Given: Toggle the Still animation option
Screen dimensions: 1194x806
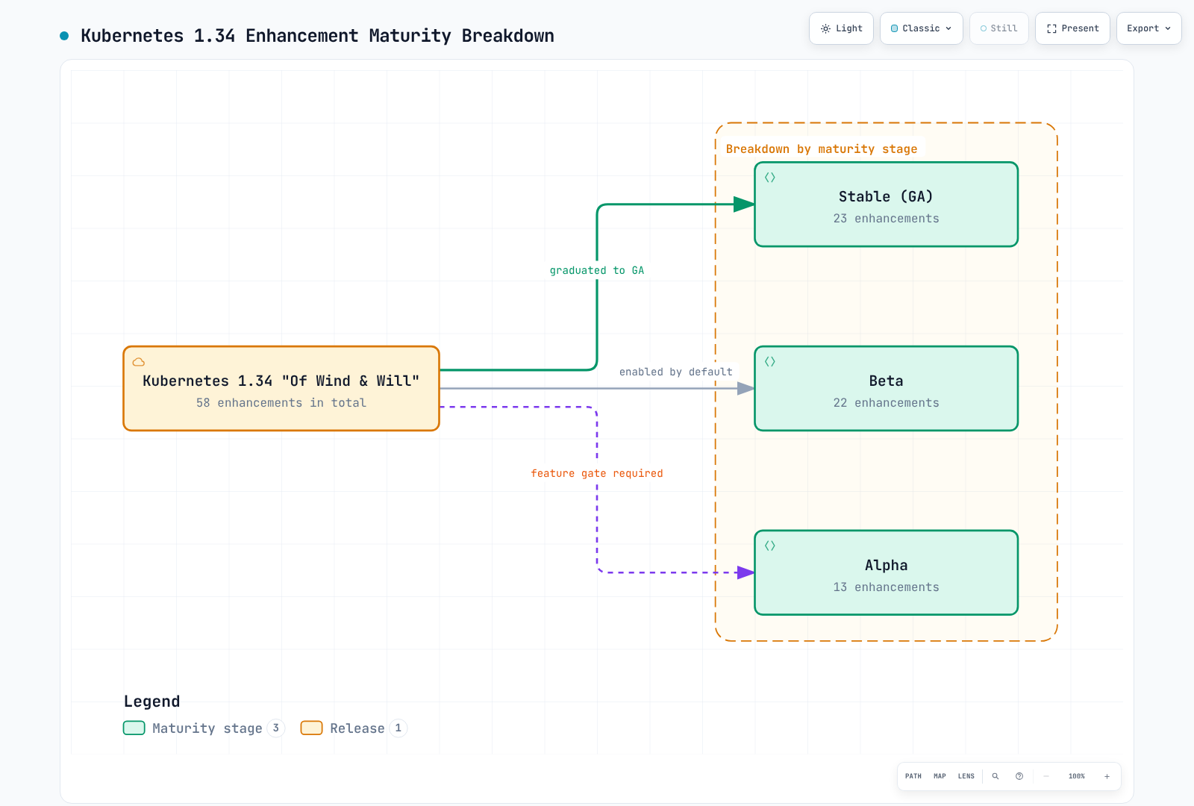Looking at the screenshot, I should (998, 28).
